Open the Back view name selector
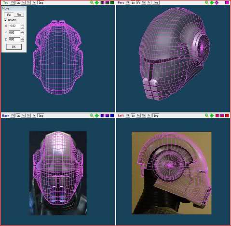 (6, 115)
